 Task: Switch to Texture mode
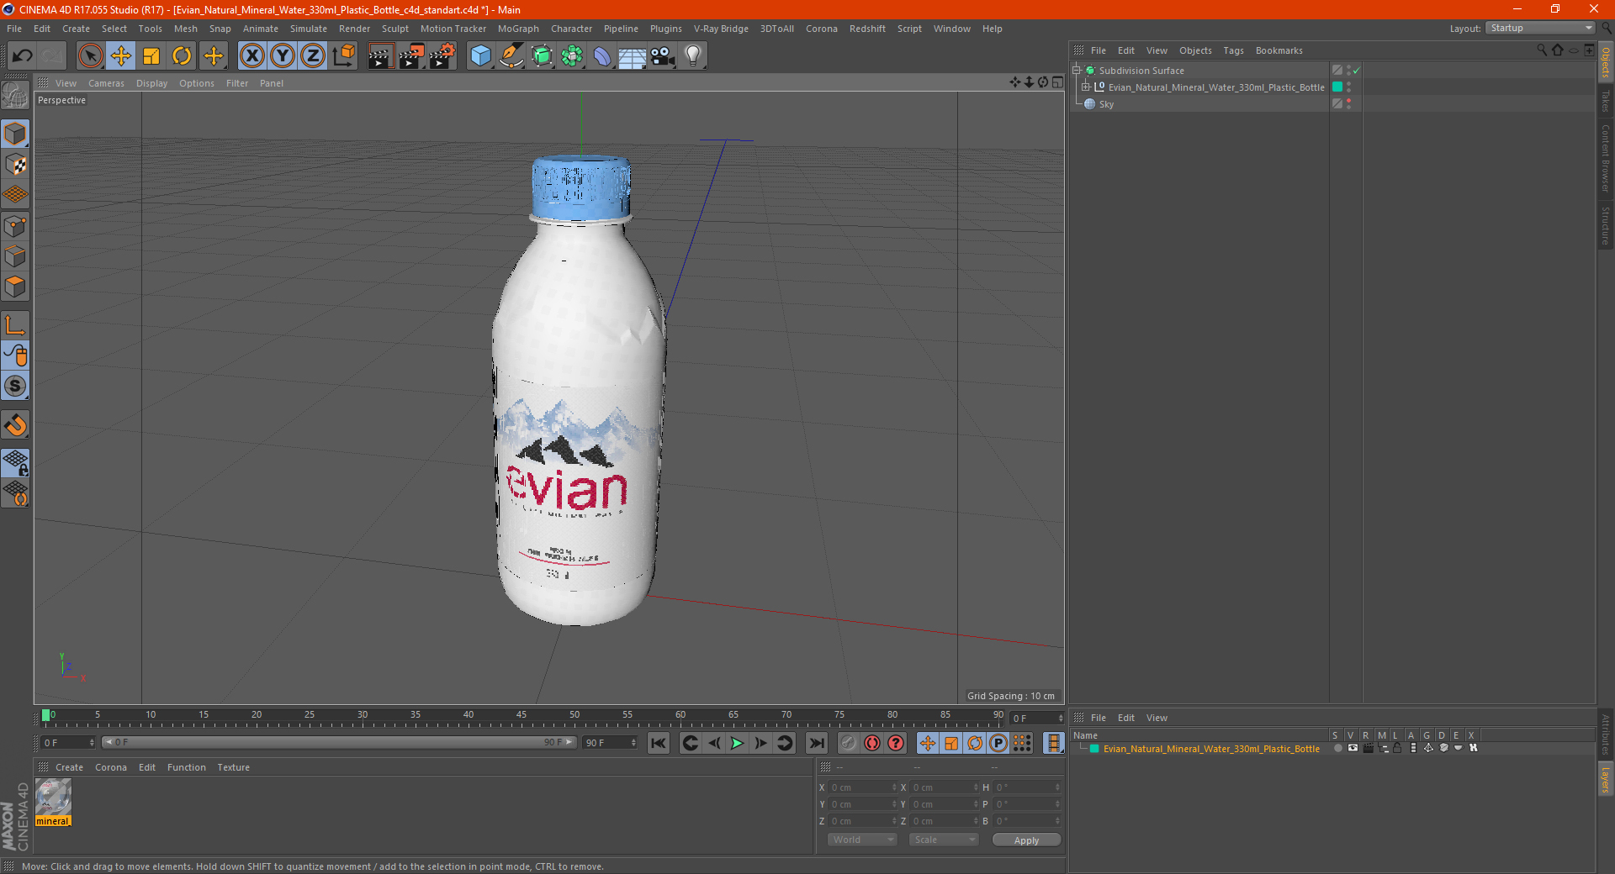(15, 165)
